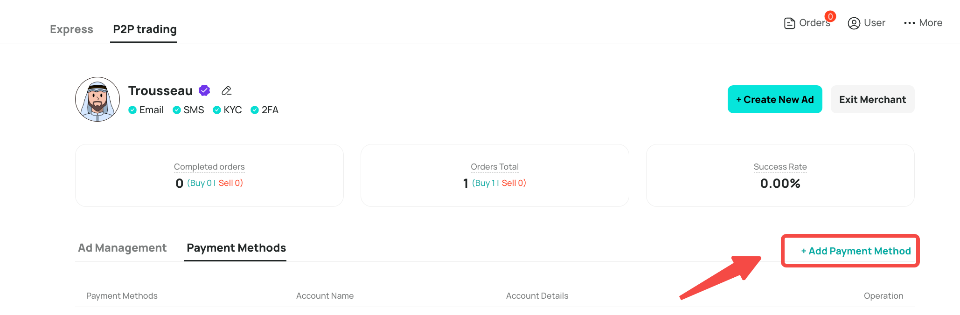Switch to the Express tab
The image size is (960, 315).
71,29
